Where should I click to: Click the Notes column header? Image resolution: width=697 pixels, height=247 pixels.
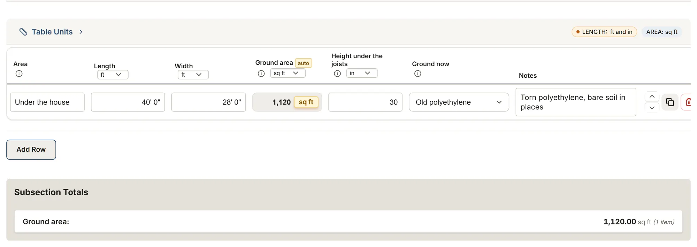[528, 76]
